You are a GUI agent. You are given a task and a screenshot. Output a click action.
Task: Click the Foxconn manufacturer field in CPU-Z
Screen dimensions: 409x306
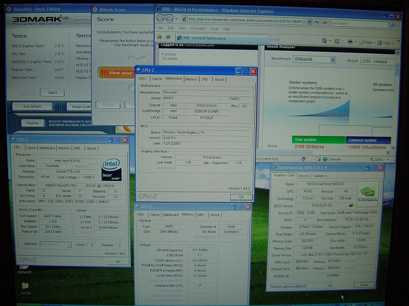coord(206,92)
